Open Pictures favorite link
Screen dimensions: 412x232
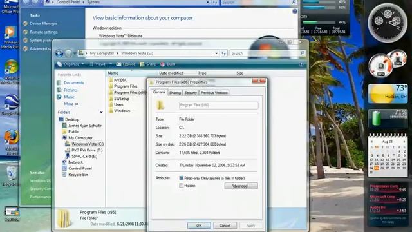(67, 90)
